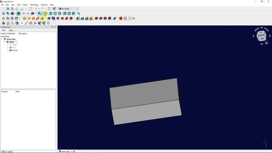Click the Groove tool icon
The width and height of the screenshot is (272, 153).
coord(58,18)
